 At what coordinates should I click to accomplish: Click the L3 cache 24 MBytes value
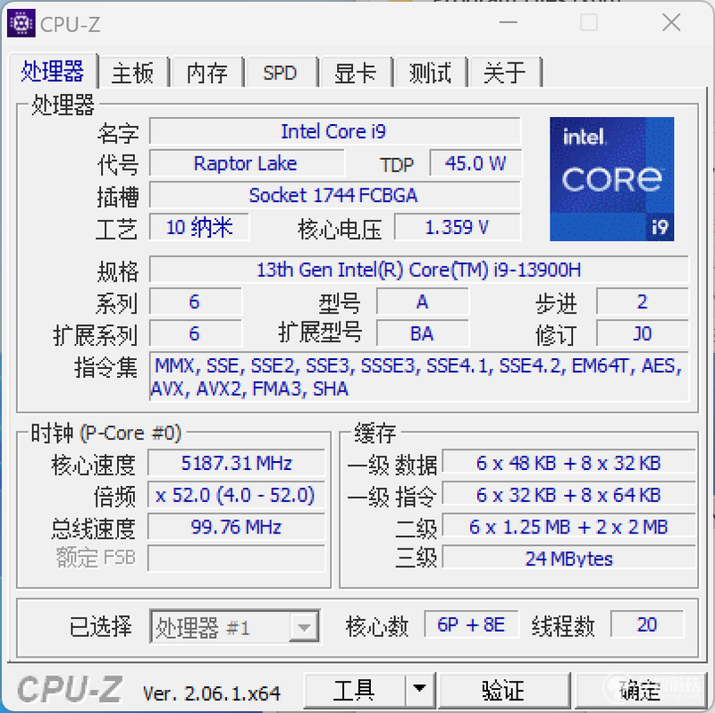point(568,559)
